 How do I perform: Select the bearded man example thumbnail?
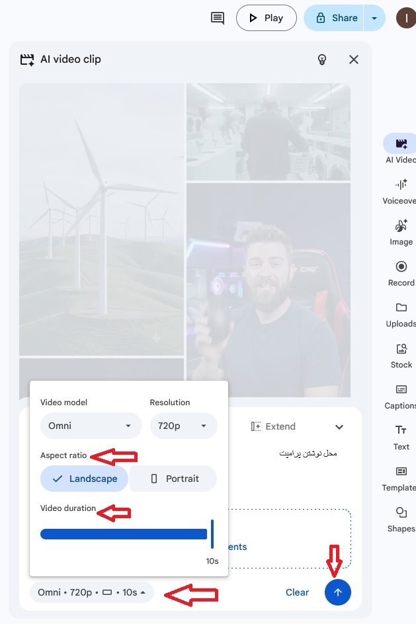pyautogui.click(x=269, y=290)
